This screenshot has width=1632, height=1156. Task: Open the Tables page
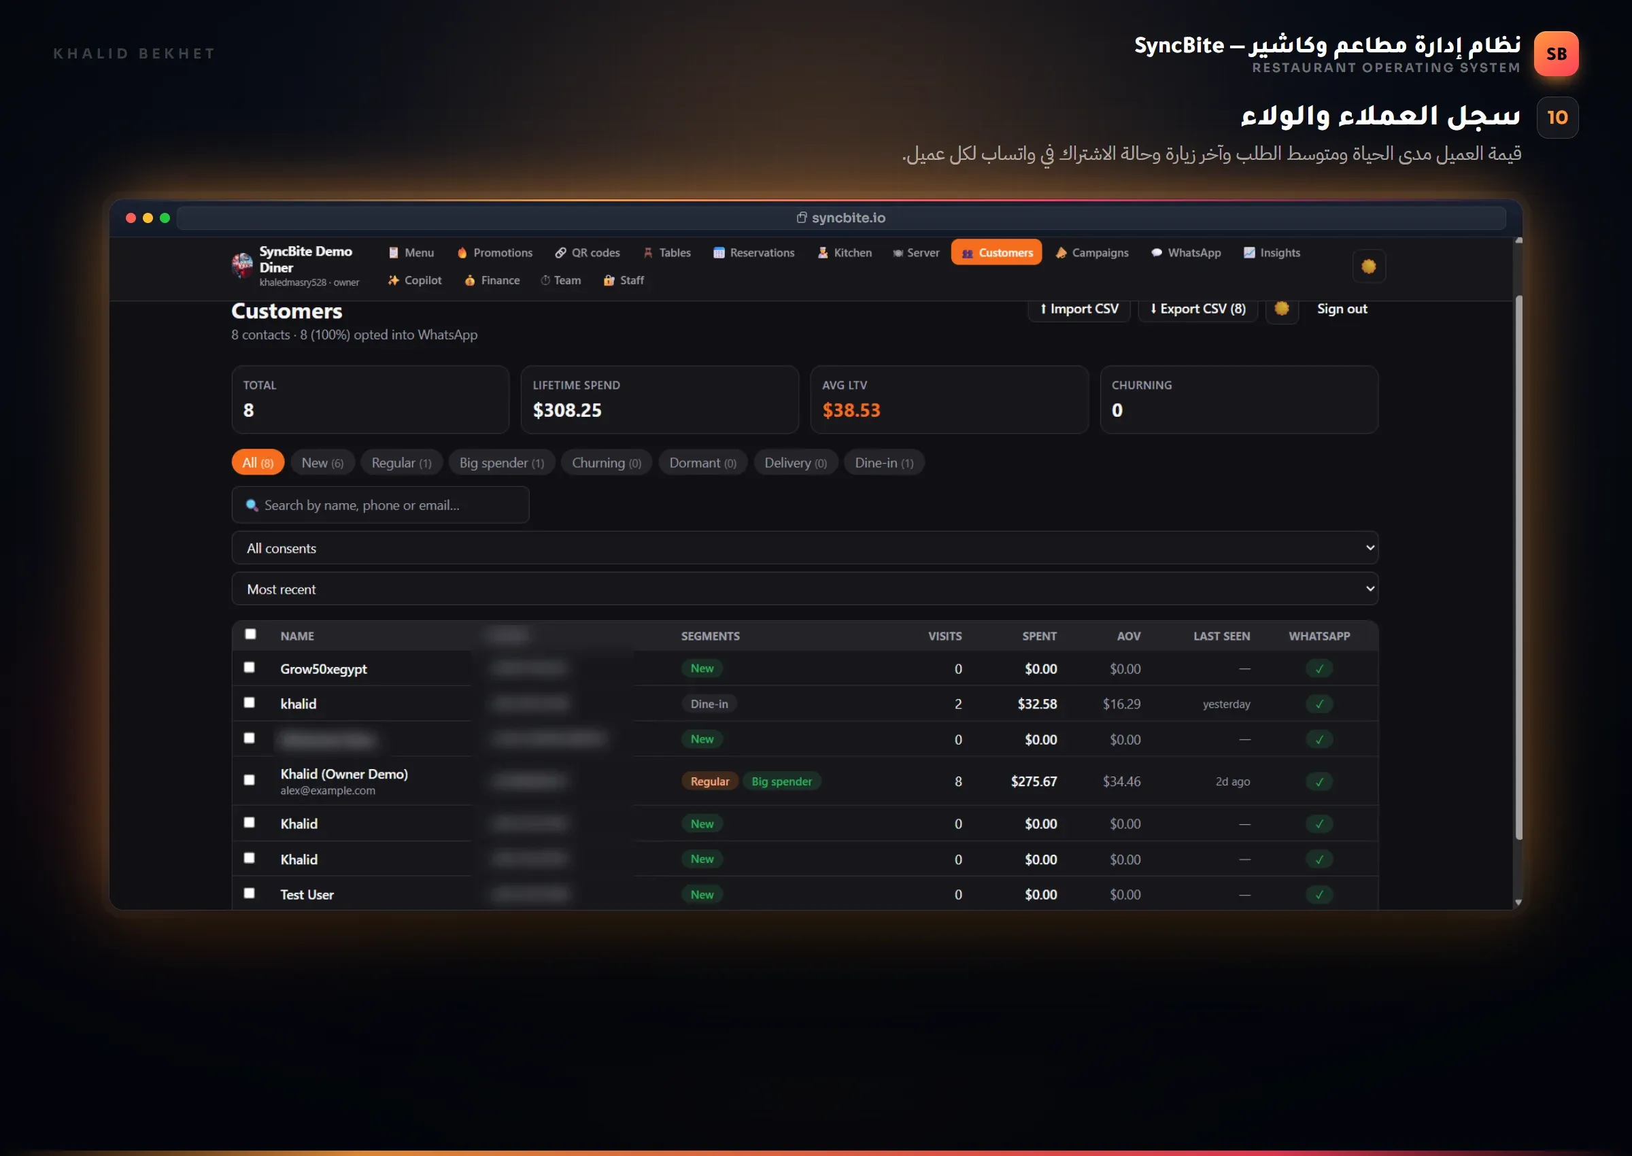tap(667, 253)
